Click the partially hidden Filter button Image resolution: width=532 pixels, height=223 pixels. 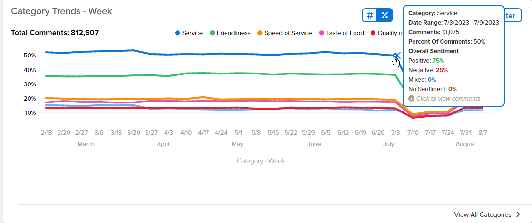tap(513, 16)
